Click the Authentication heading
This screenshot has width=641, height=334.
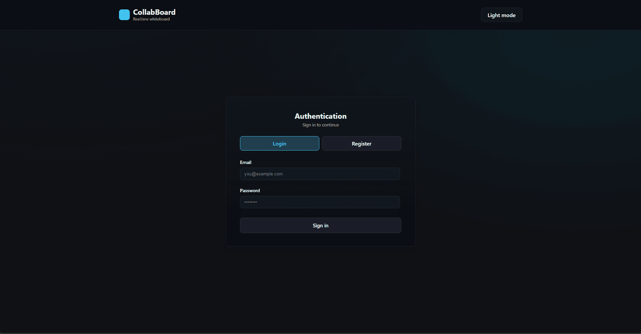[321, 116]
